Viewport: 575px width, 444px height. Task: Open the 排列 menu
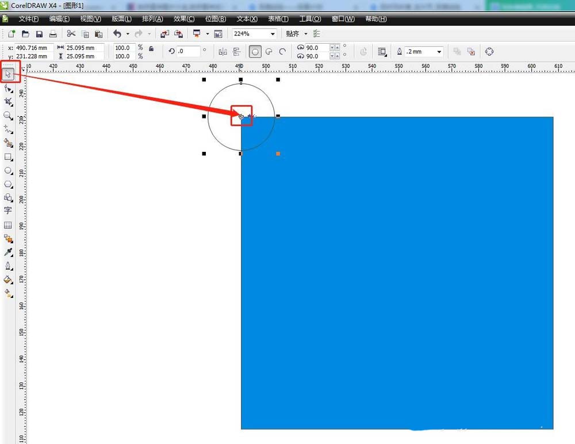tap(152, 18)
